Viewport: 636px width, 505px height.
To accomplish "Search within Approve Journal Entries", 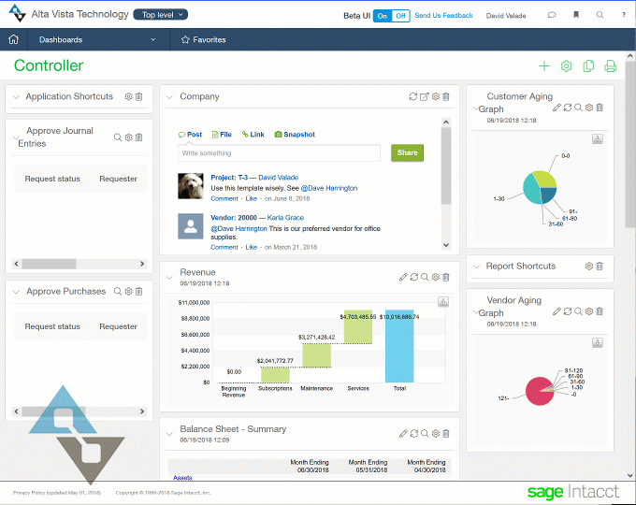I will (118, 137).
